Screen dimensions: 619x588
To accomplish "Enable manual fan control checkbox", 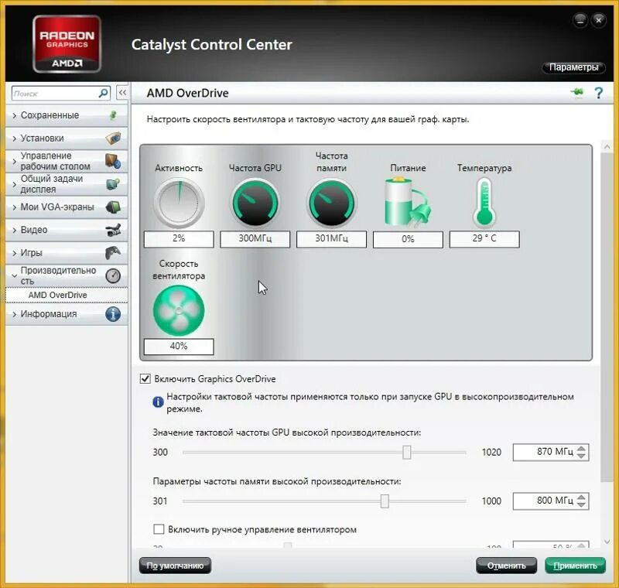I will click(x=159, y=529).
